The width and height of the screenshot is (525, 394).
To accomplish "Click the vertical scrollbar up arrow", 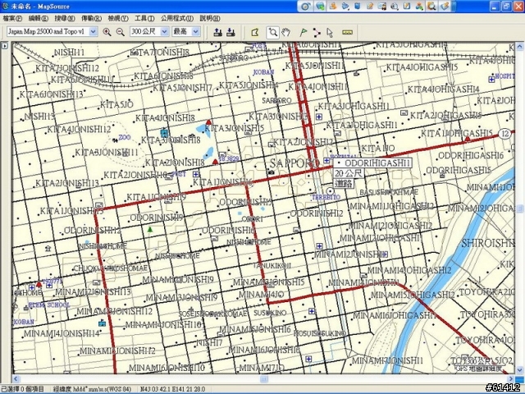I will 519,46.
